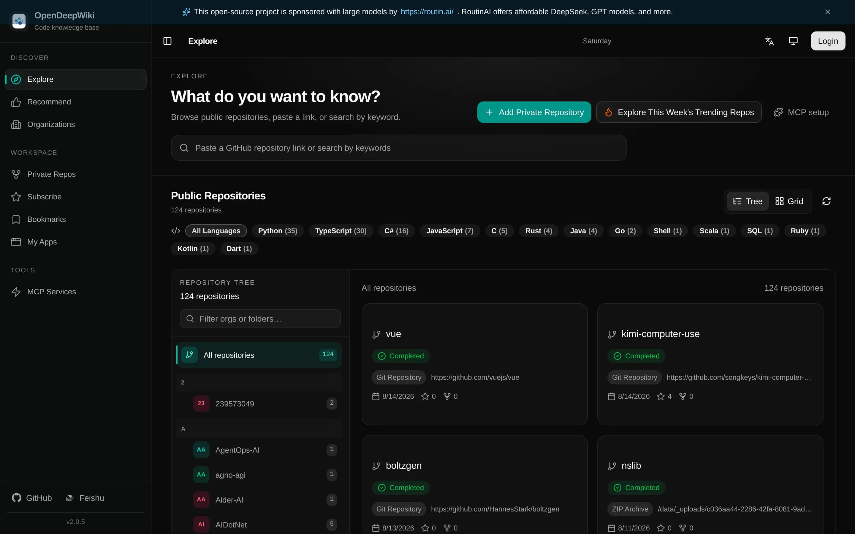This screenshot has height=534, width=855.
Task: Click the Login button
Action: click(828, 41)
